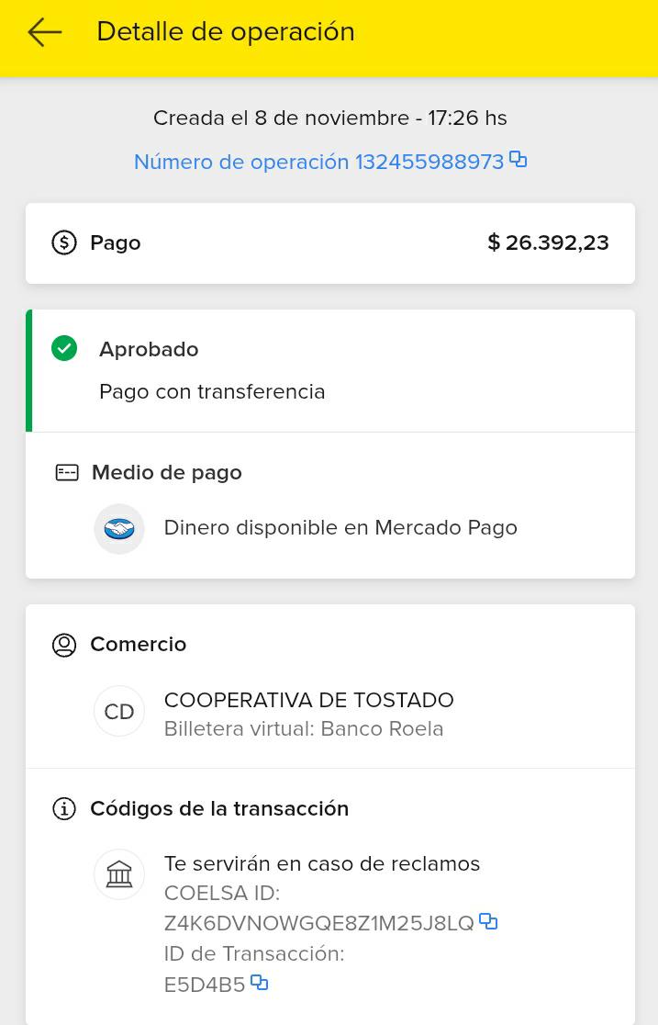Select COOPERATIVA DE TOSTADO merchant name
Viewport: 658px width, 1025px height.
(x=308, y=700)
